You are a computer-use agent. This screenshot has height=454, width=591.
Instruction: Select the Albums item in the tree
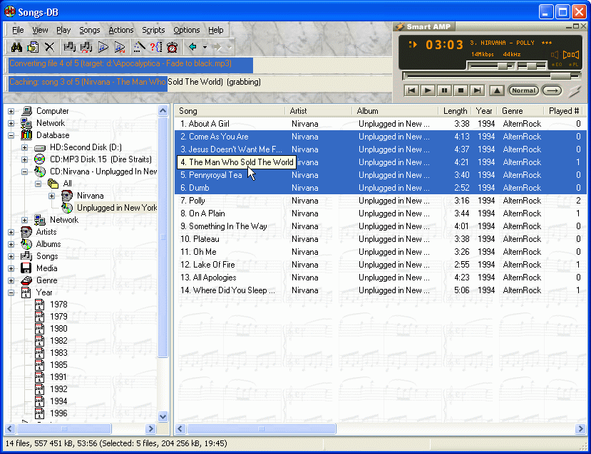coord(48,244)
